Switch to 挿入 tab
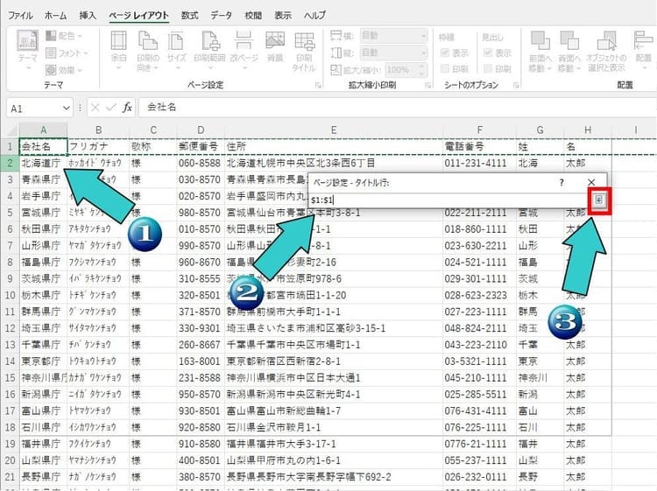The width and height of the screenshot is (657, 491). [88, 16]
